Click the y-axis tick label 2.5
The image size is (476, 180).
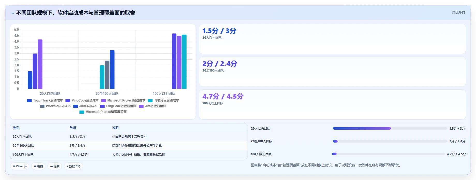point(17,59)
